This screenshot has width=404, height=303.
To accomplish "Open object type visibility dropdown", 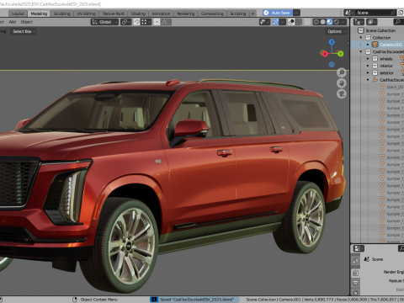I will (x=264, y=22).
